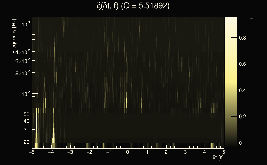Click the plot title showing Q = 5.51892

point(133,6)
